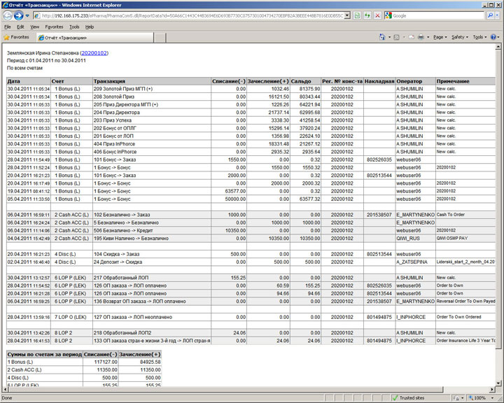Open the Edit menu
This screenshot has width=504, height=403.
pyautogui.click(x=20, y=27)
